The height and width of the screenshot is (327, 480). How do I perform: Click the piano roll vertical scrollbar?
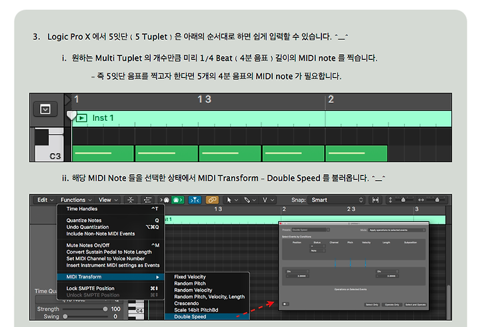tap(449, 302)
